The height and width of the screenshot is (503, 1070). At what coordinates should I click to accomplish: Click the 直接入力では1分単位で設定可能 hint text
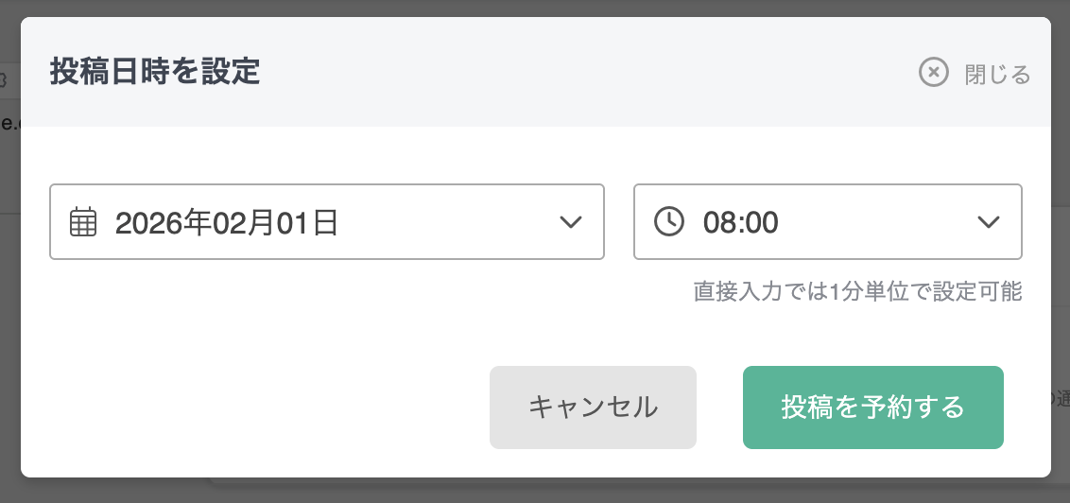pos(857,291)
